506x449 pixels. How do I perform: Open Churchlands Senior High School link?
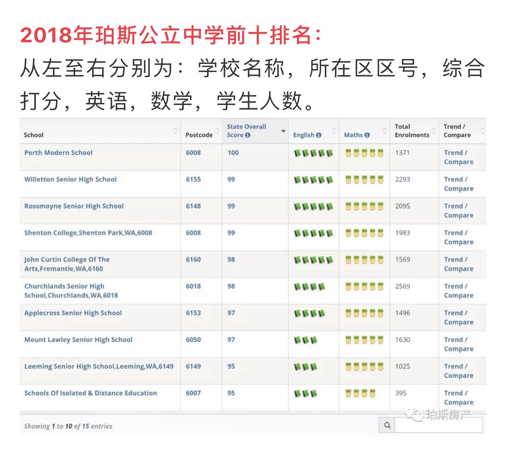click(71, 291)
